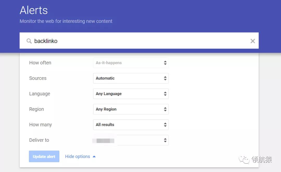The width and height of the screenshot is (281, 172).
Task: Click the How often label
Action: tap(40, 63)
